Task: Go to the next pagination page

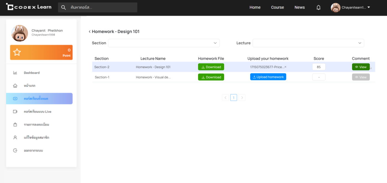Action: (x=242, y=98)
